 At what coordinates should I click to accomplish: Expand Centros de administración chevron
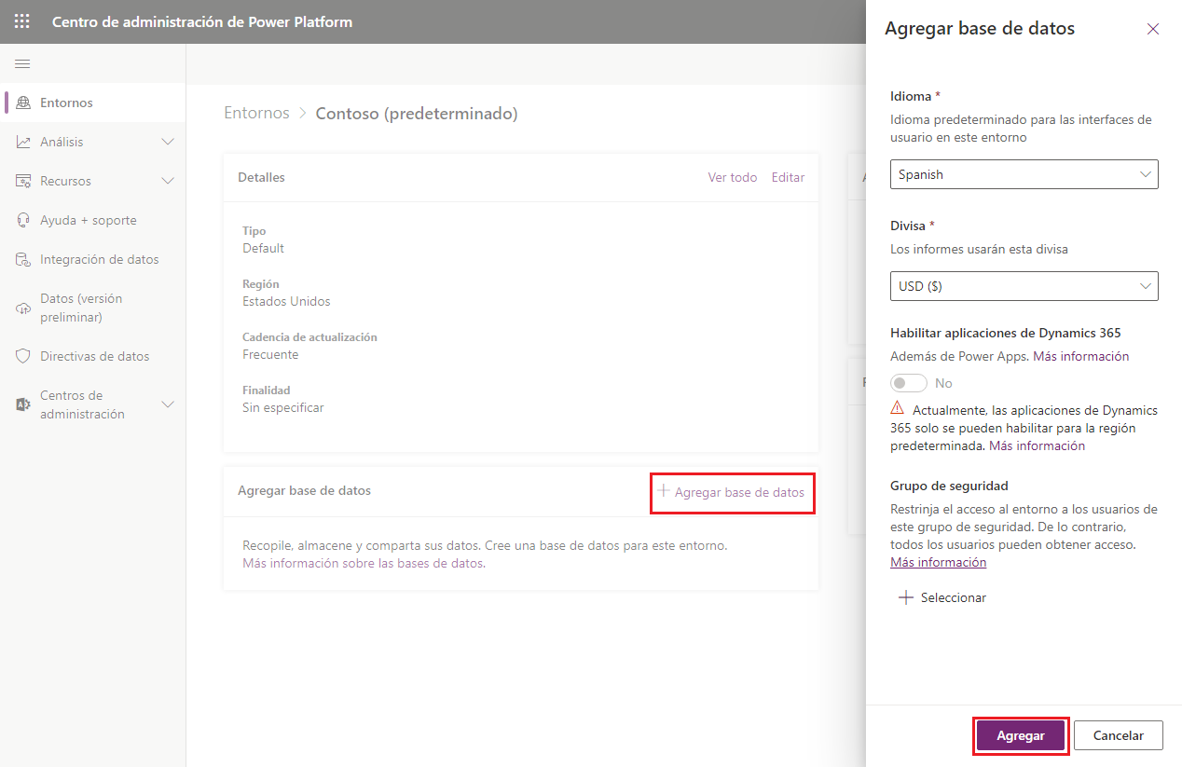(168, 404)
